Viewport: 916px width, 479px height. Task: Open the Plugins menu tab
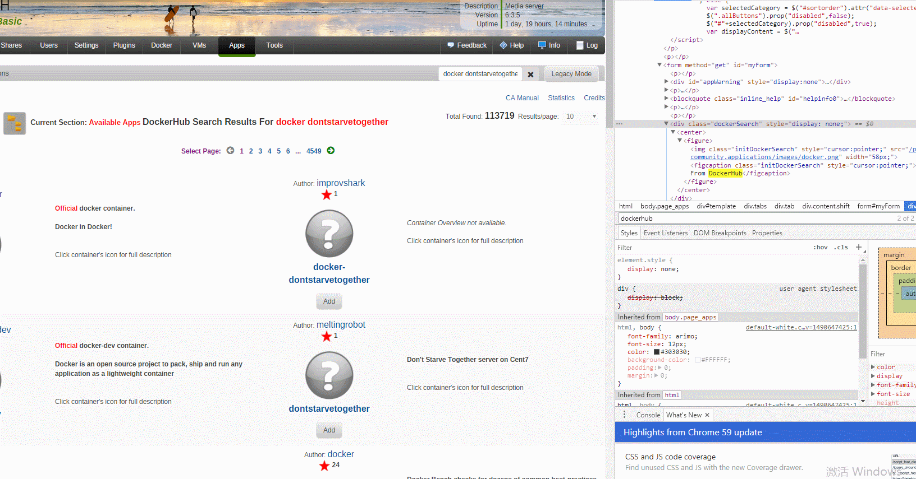coord(124,45)
